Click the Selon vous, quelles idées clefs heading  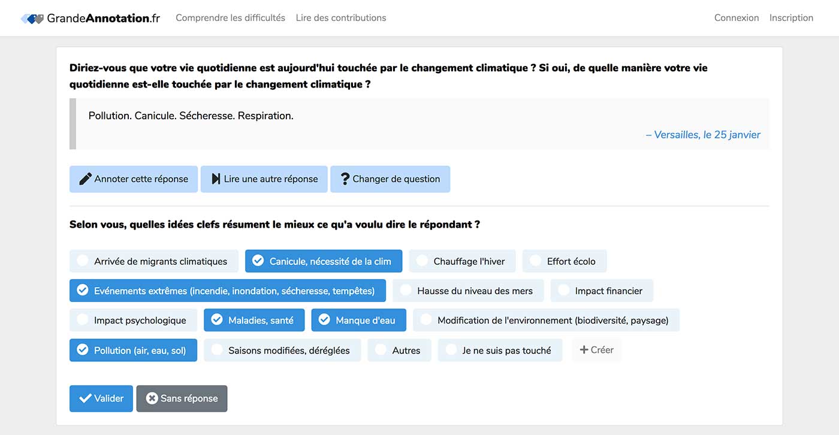pos(274,225)
